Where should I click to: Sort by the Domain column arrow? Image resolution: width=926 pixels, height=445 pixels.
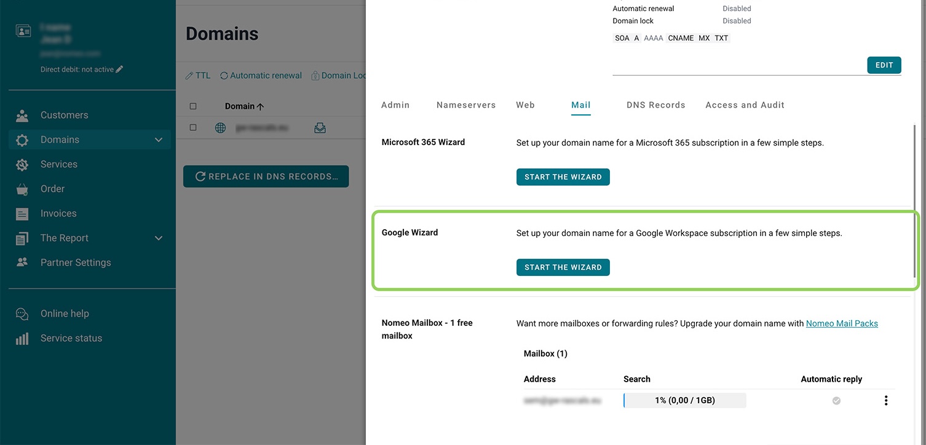260,106
